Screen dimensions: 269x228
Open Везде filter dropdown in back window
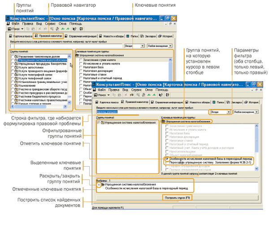click(142, 46)
